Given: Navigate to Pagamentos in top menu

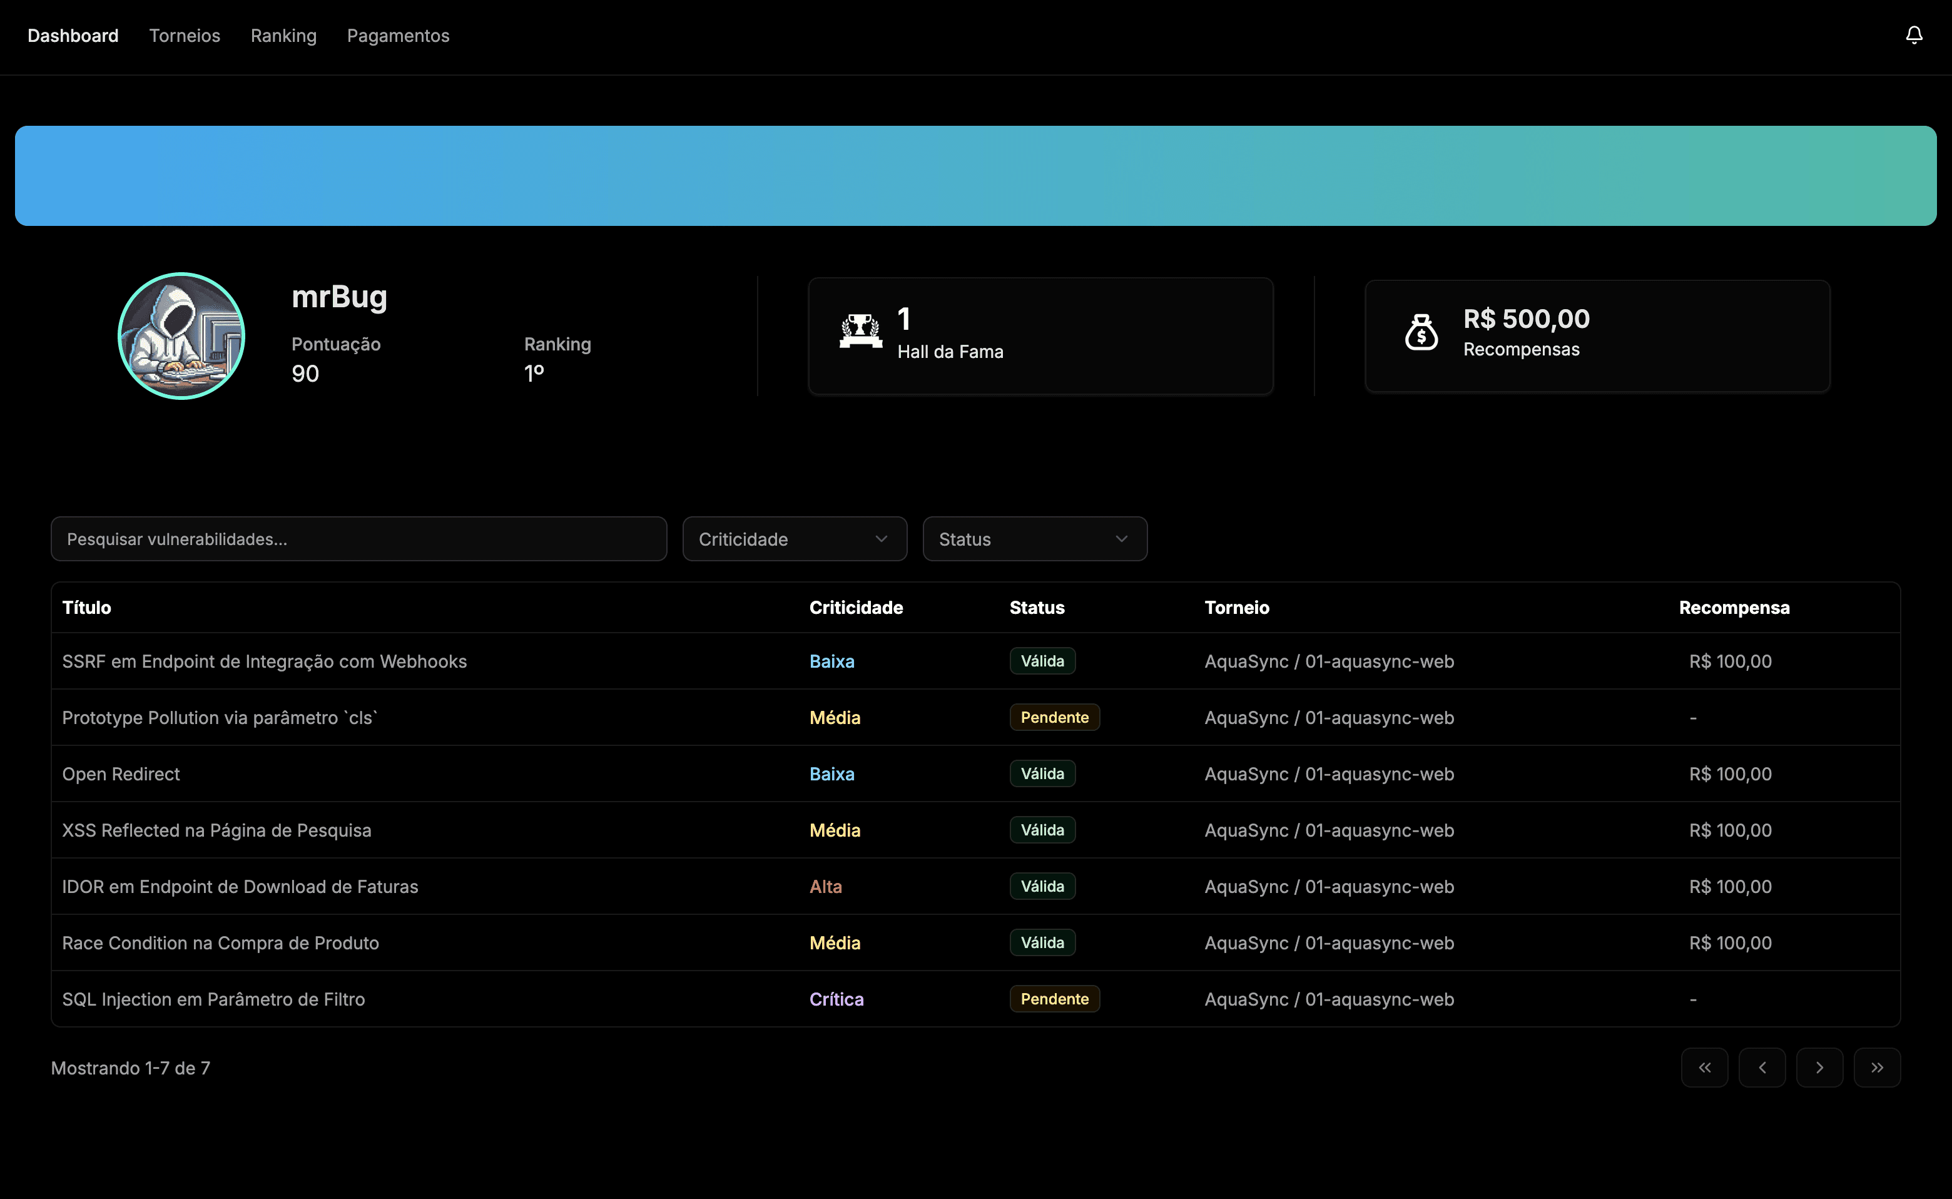Looking at the screenshot, I should 398,36.
